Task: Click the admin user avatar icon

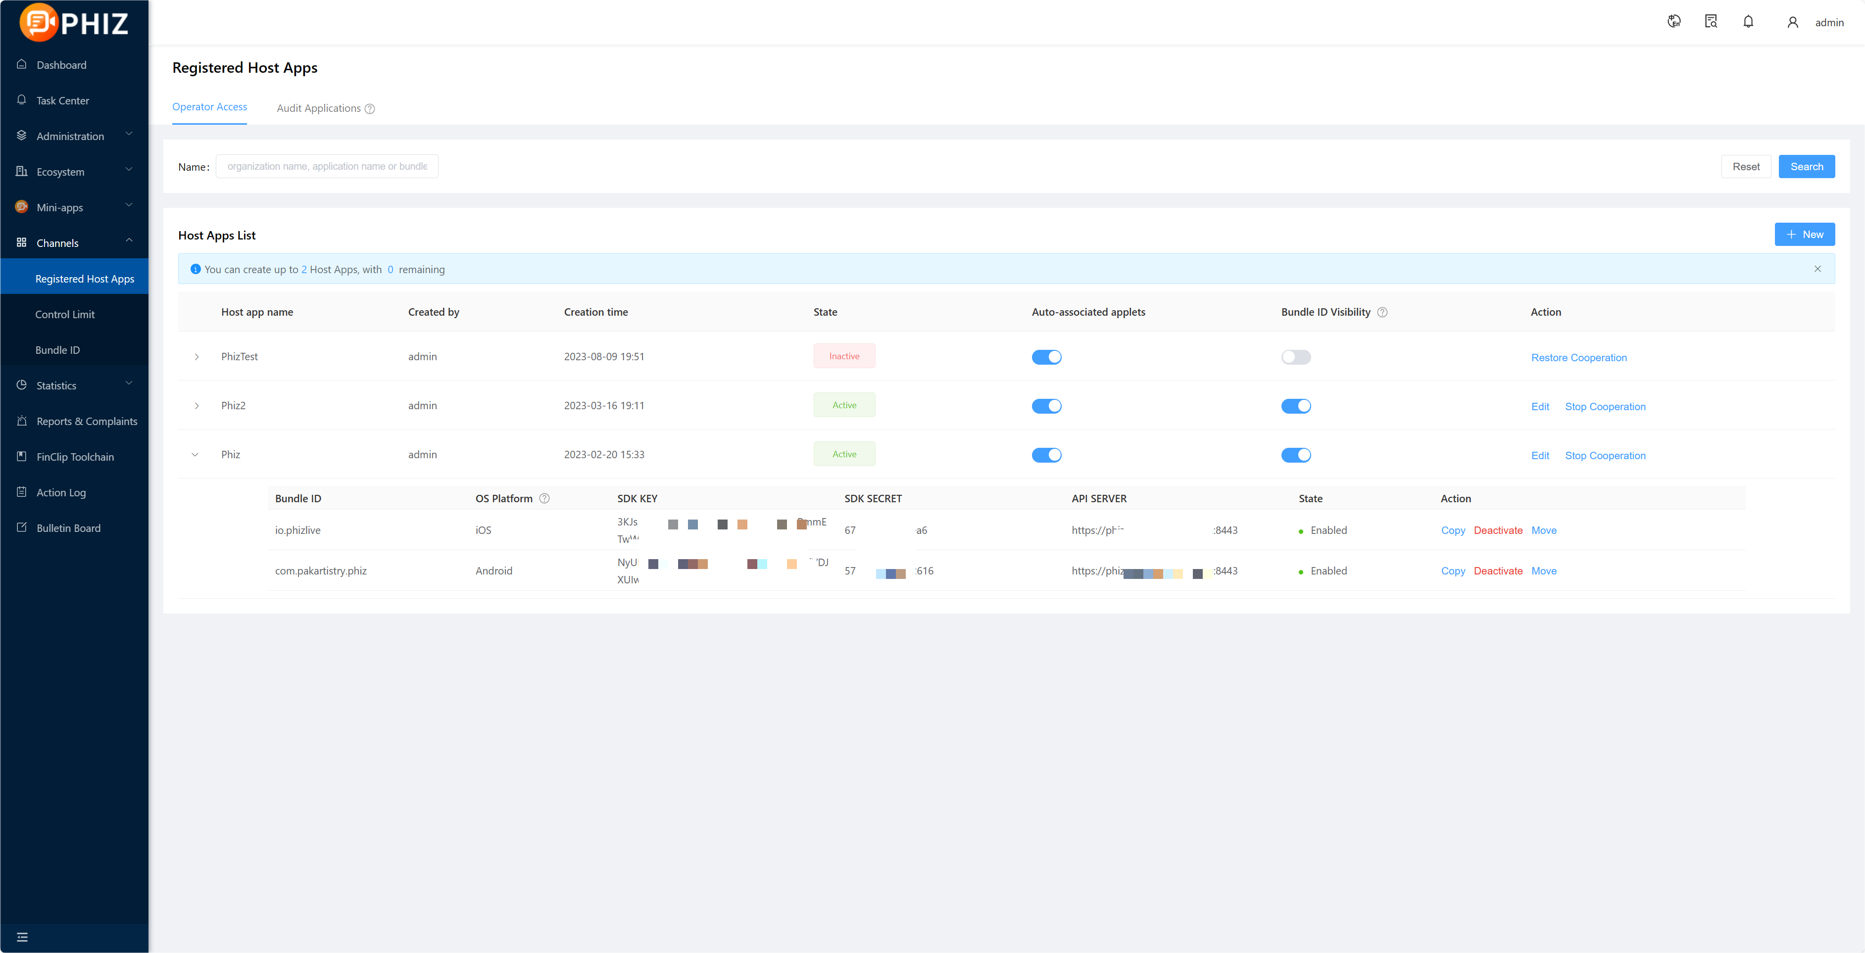Action: point(1793,22)
